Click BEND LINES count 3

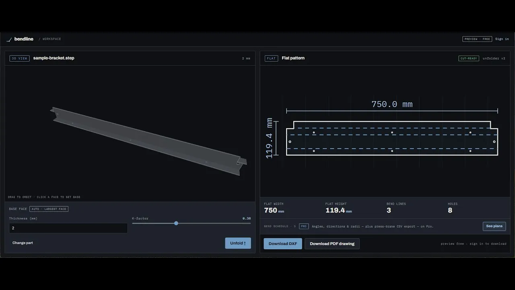coord(389,210)
